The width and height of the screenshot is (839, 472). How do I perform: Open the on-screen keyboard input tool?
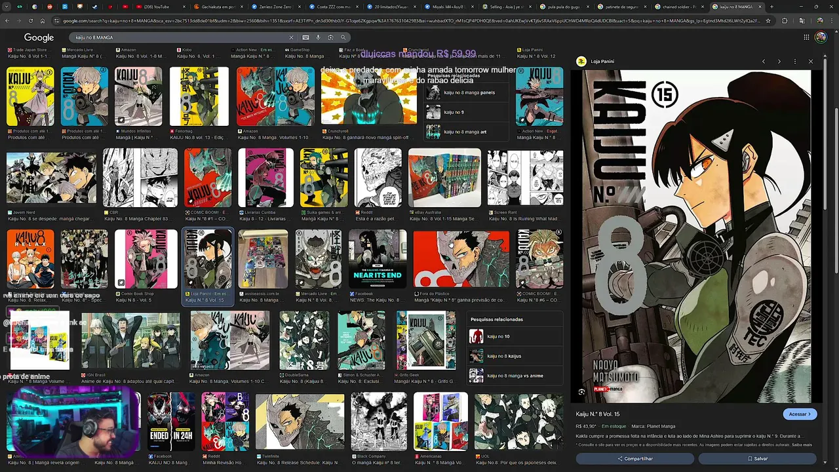pyautogui.click(x=305, y=37)
